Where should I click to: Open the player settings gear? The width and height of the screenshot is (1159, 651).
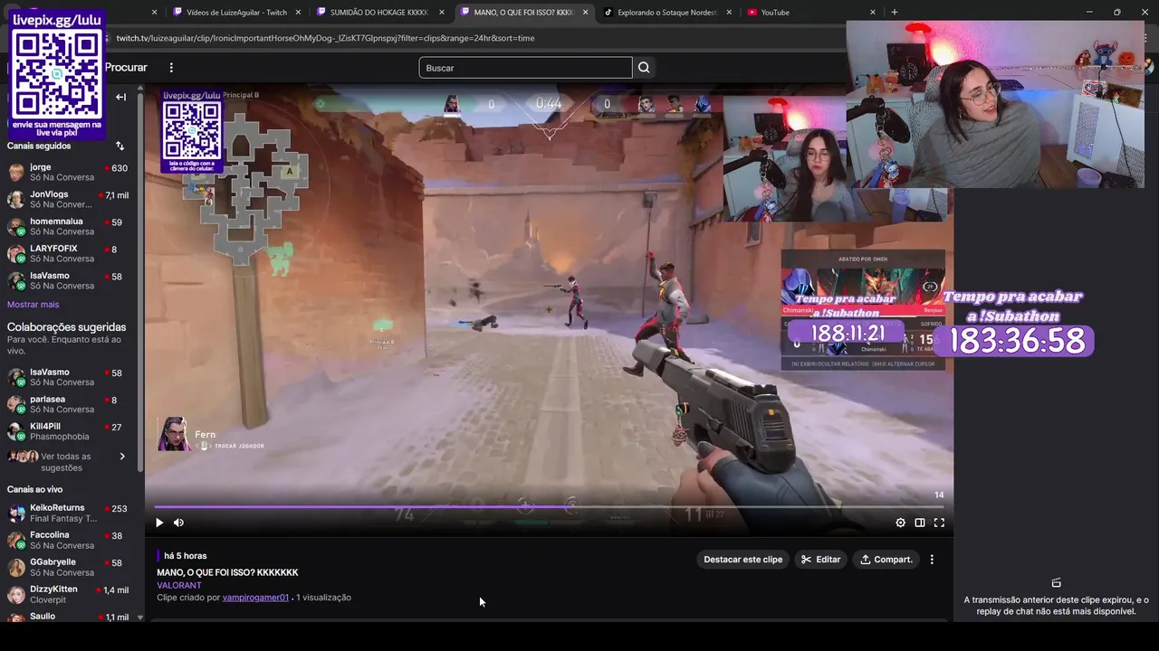click(x=900, y=523)
